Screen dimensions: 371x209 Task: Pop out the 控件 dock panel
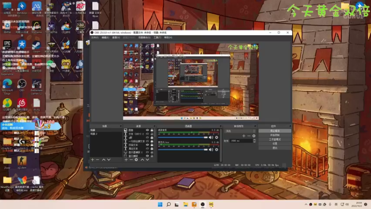pos(290,126)
